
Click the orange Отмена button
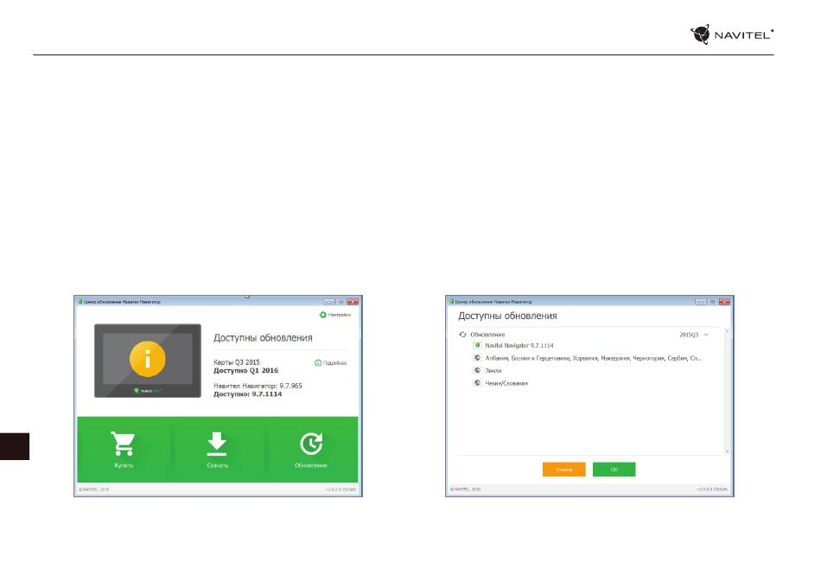coord(564,470)
